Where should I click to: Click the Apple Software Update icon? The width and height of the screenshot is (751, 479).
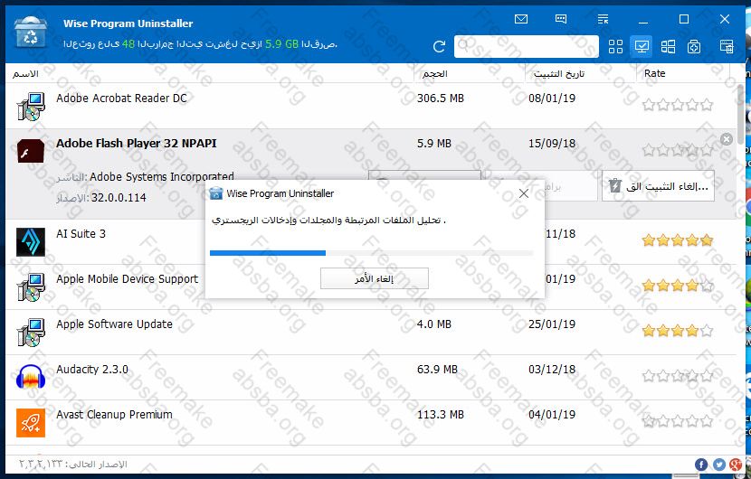pos(31,332)
